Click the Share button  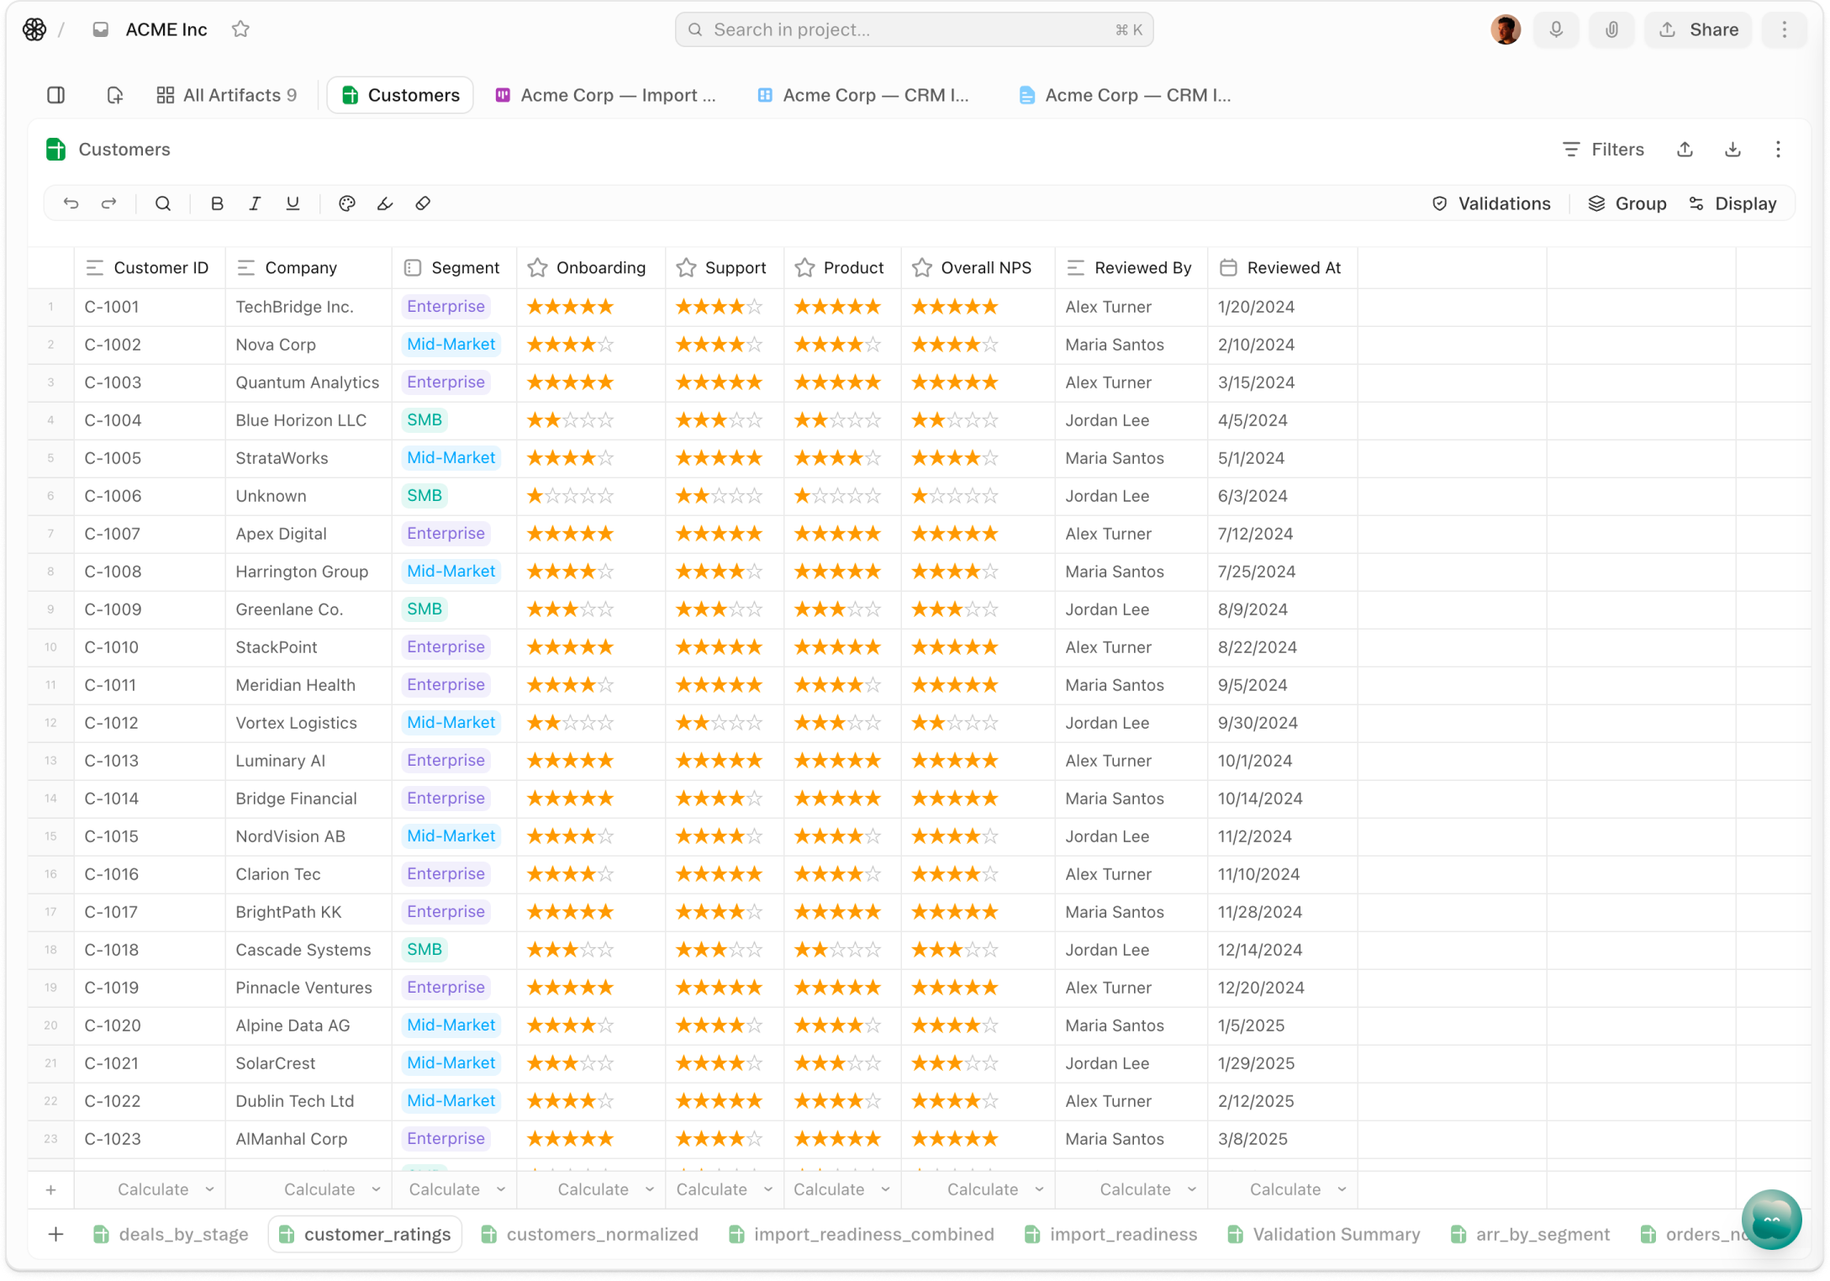[1699, 30]
